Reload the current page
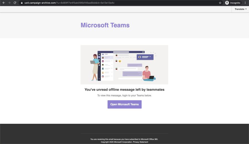This screenshot has height=144, width=249. (15, 3)
